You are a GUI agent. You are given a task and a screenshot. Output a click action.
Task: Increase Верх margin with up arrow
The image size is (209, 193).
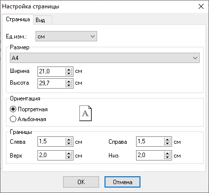(x=69, y=154)
